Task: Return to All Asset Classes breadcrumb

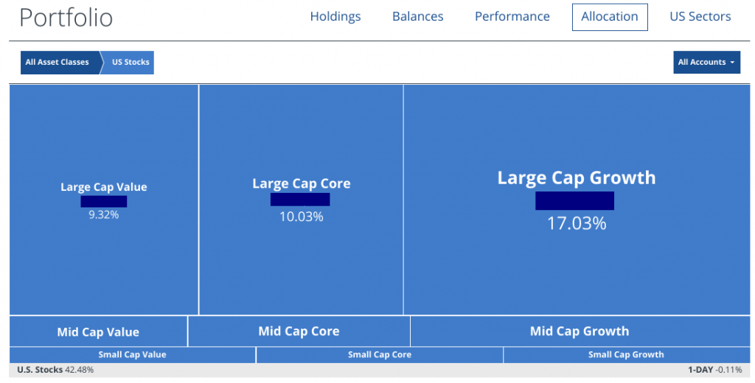Action: 60,62
